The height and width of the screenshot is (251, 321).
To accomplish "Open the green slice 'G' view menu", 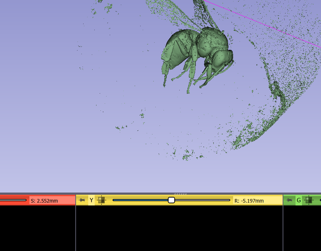I will pyautogui.click(x=299, y=200).
